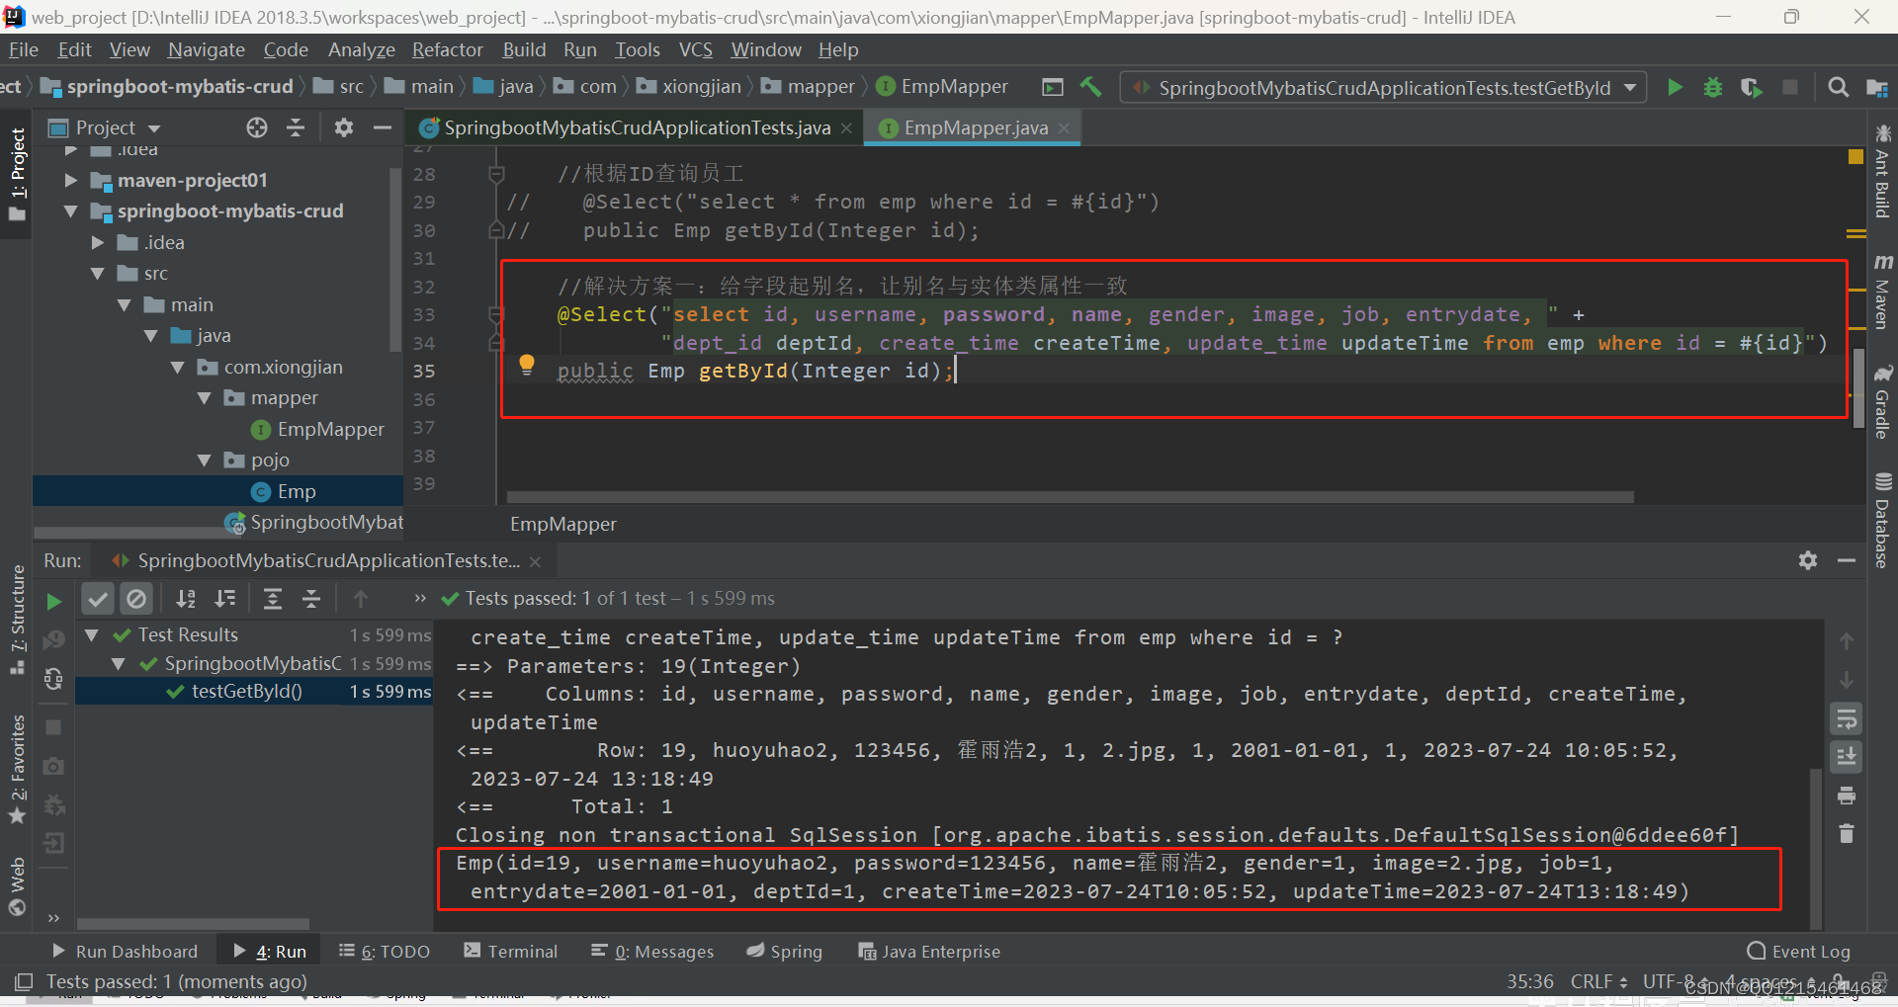The width and height of the screenshot is (1898, 1007).
Task: Expand maven-project01 module
Action: pos(70,180)
